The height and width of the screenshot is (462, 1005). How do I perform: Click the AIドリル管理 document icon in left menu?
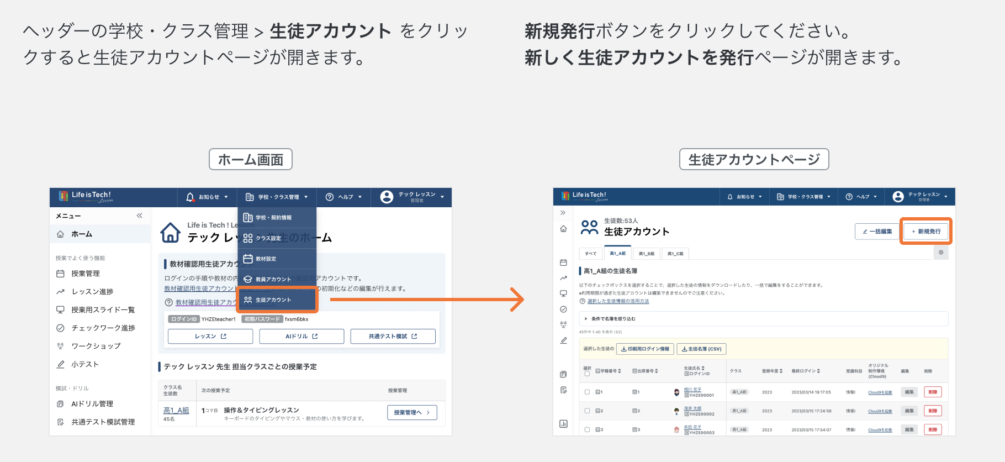[x=60, y=404]
